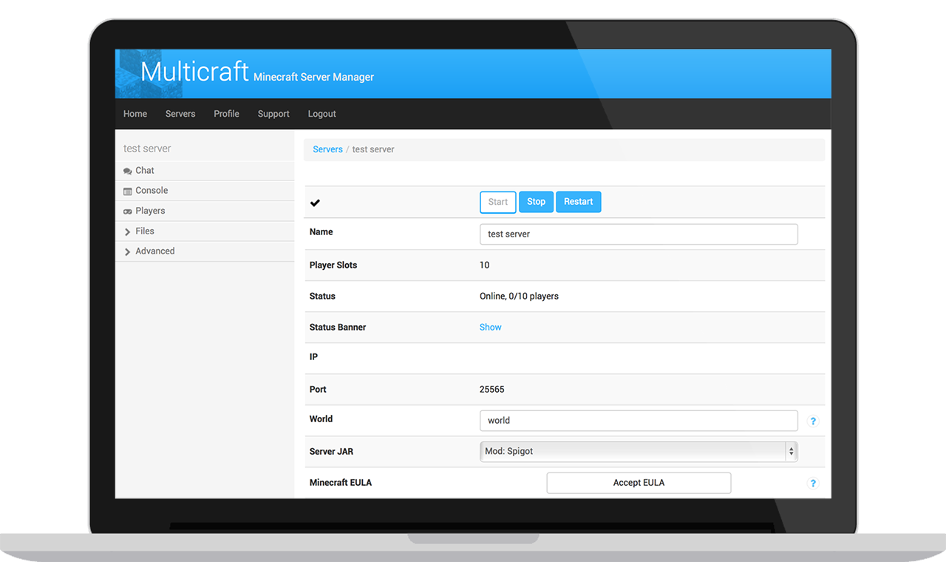
Task: Select Logout in navigation bar
Action: pos(321,114)
